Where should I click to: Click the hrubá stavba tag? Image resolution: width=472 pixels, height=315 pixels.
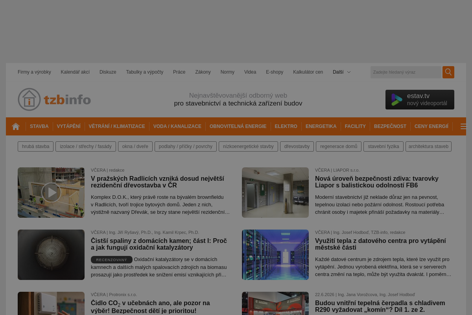click(35, 146)
